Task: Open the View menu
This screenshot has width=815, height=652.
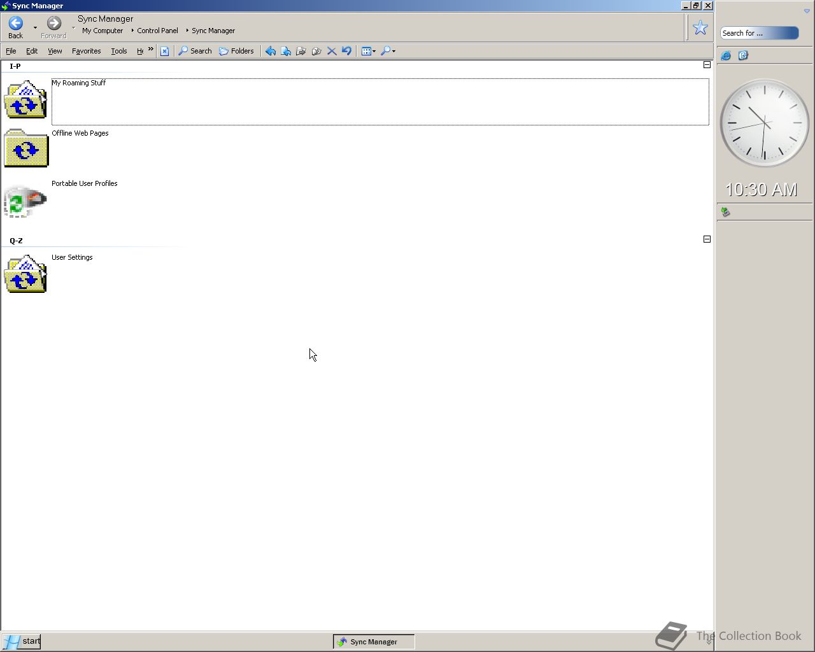Action: point(55,51)
